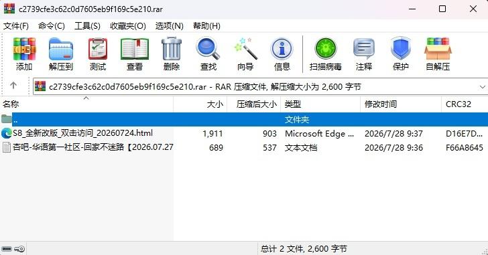This screenshot has height=255, width=488.
Task: Create 自解压 (SFX) archive icon
Action: click(438, 49)
